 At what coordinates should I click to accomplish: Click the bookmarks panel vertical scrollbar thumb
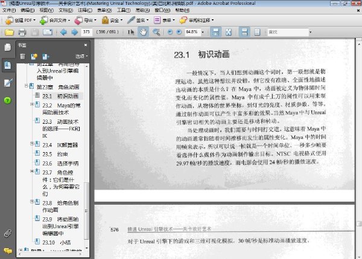[86, 211]
